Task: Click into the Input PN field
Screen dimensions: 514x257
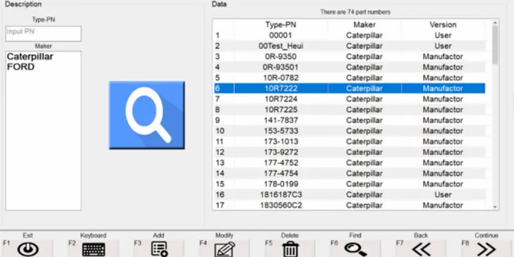Action: pos(43,34)
